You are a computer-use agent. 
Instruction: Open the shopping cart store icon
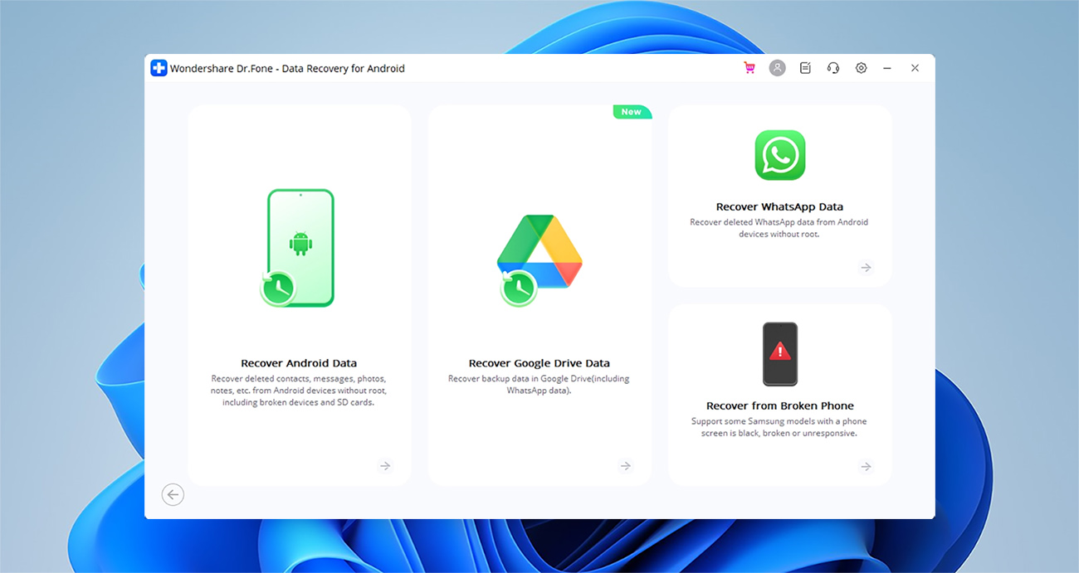749,67
